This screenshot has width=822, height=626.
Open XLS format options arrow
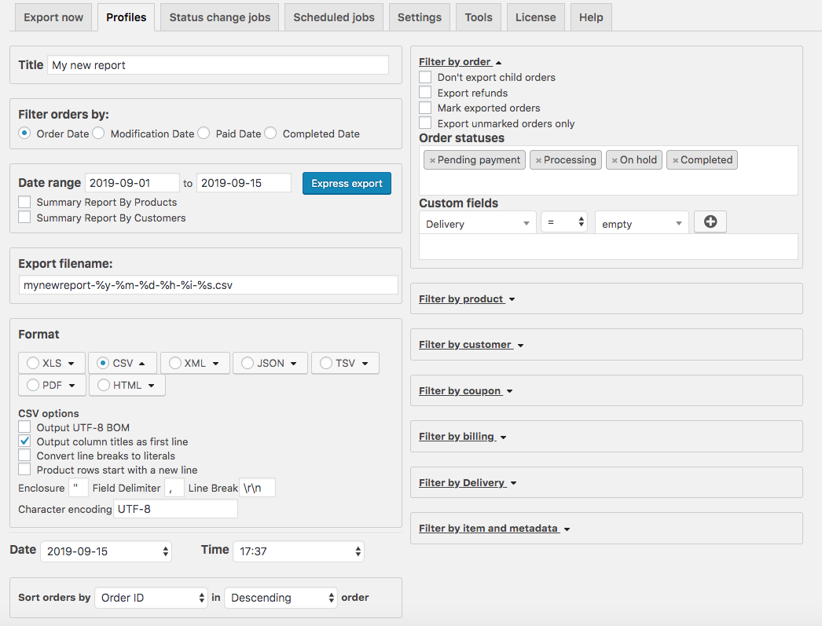point(72,364)
